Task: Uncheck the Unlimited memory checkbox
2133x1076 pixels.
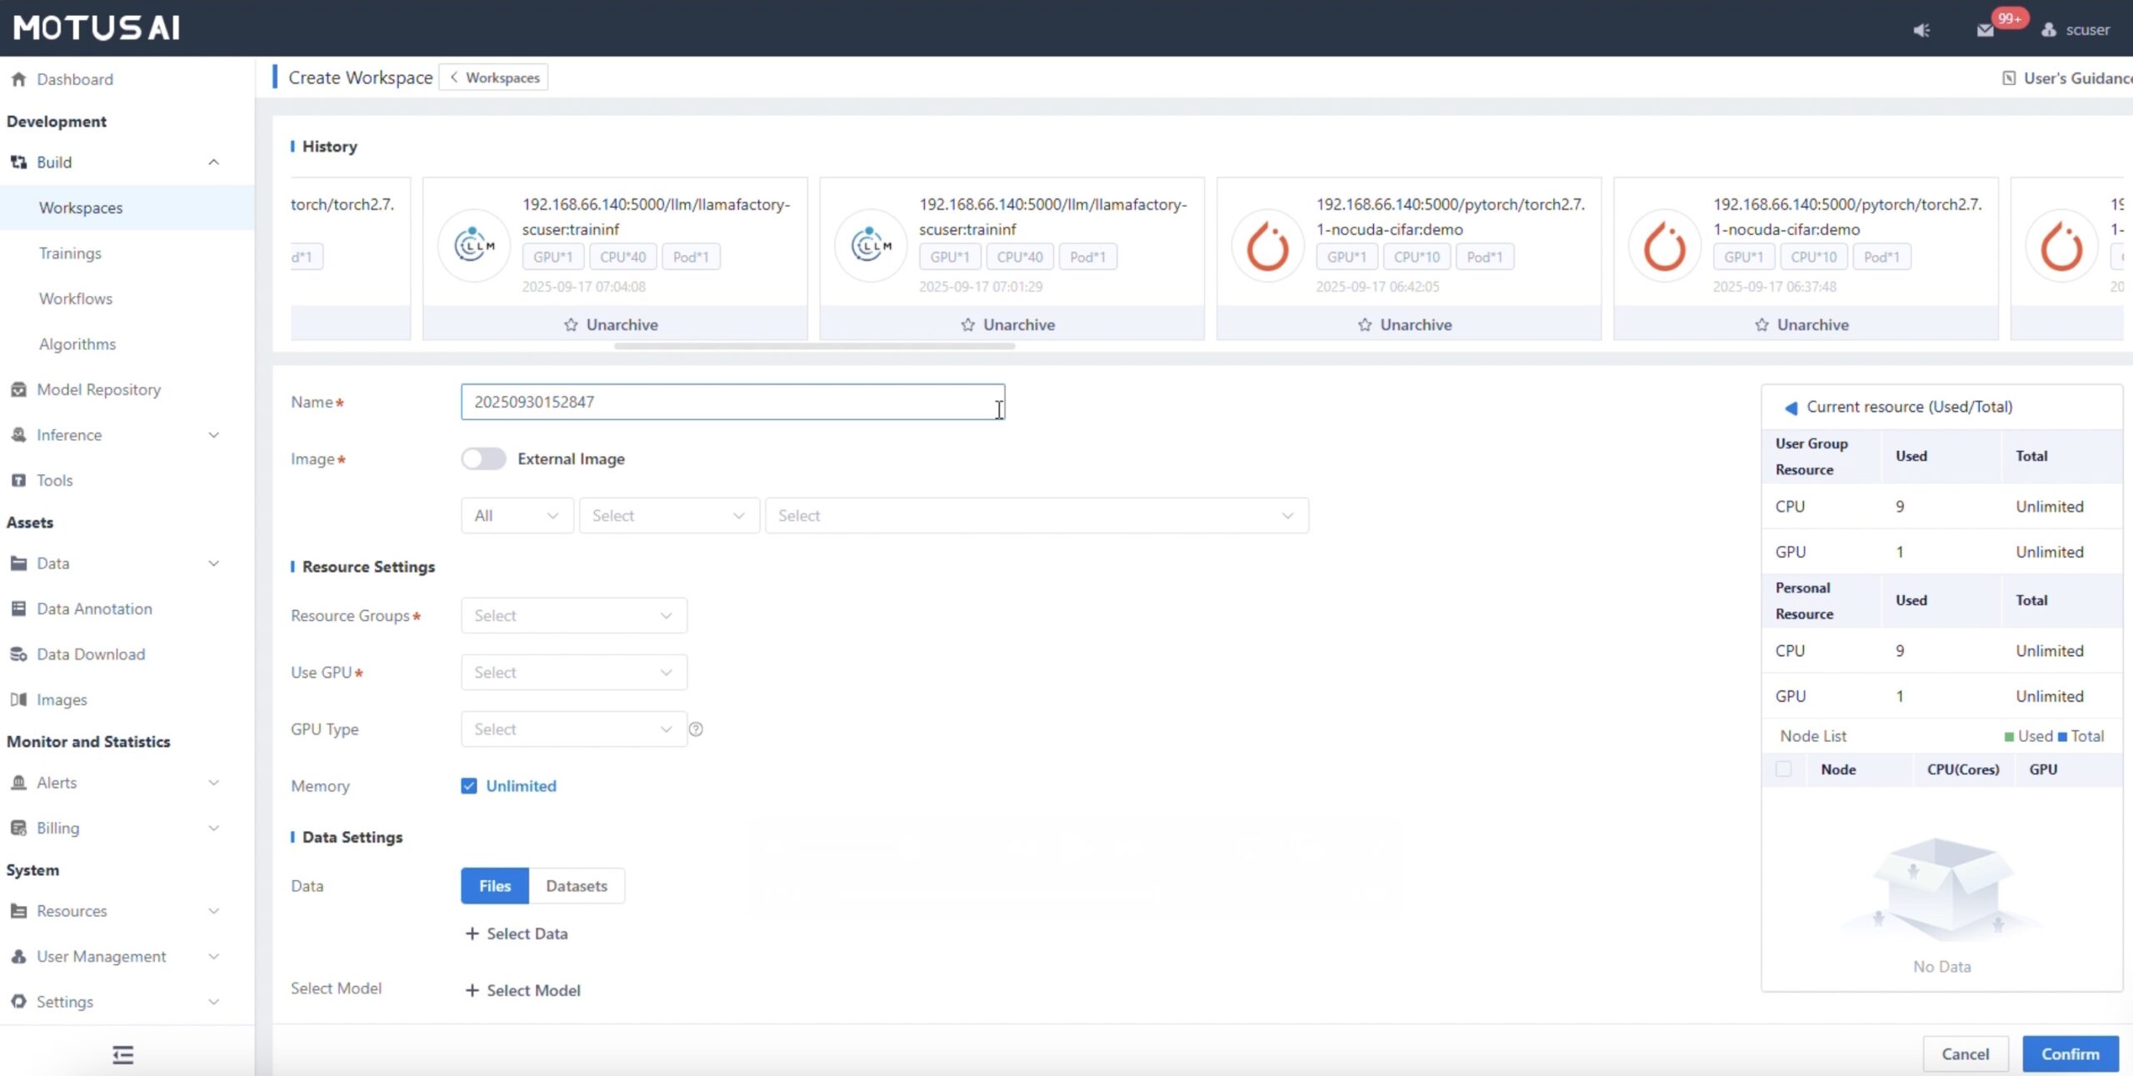Action: point(469,786)
